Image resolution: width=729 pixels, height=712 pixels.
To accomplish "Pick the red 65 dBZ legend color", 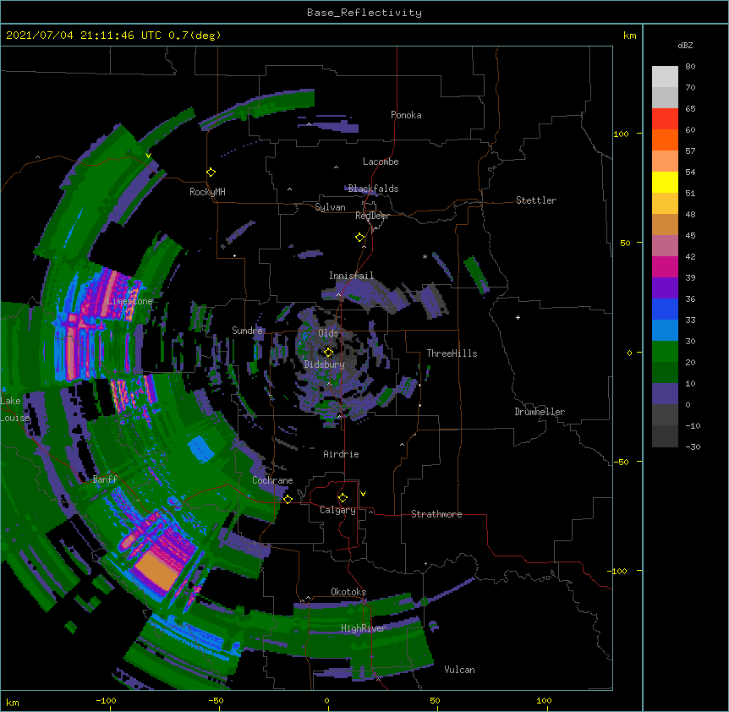I will click(x=665, y=119).
